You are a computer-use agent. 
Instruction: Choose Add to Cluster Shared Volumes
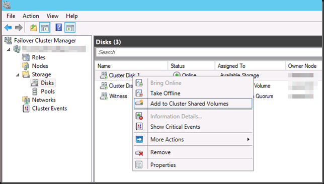click(x=193, y=104)
